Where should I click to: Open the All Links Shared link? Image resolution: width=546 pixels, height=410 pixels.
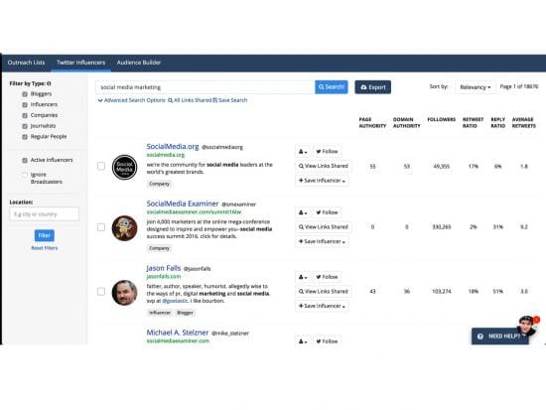click(x=190, y=100)
